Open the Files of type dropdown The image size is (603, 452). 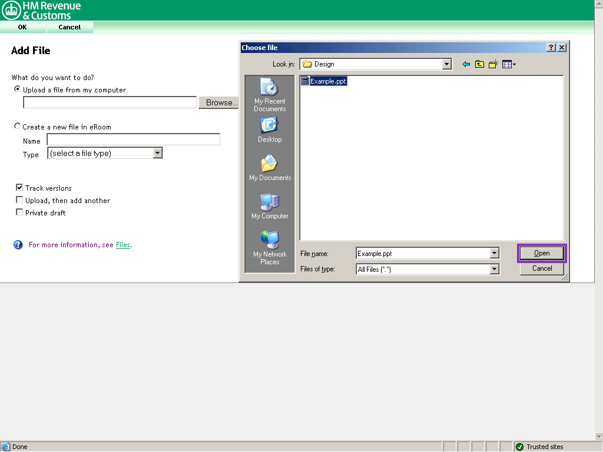pos(494,269)
